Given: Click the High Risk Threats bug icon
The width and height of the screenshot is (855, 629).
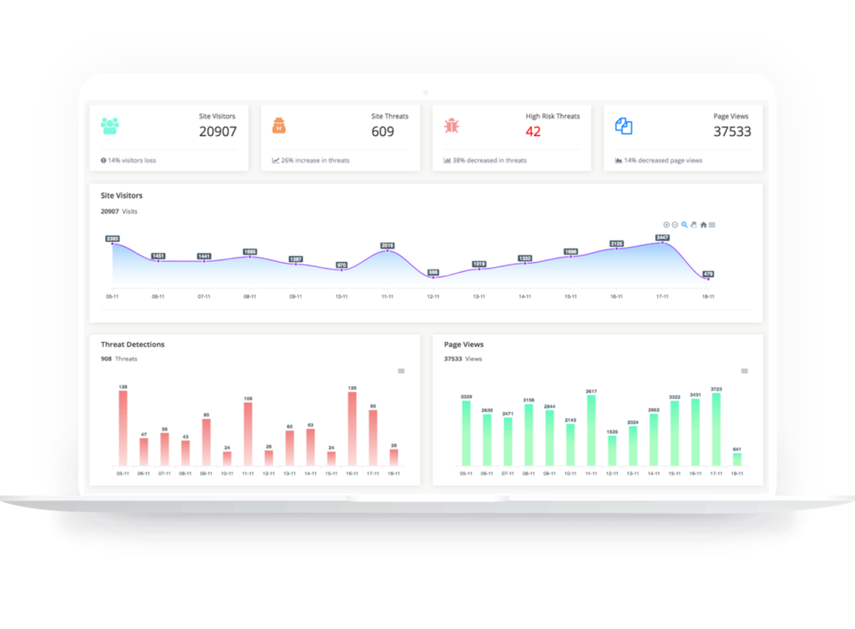Looking at the screenshot, I should (x=452, y=126).
